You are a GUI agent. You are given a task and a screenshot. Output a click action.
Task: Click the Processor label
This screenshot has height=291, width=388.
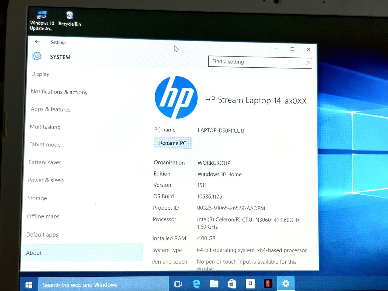[x=164, y=219]
